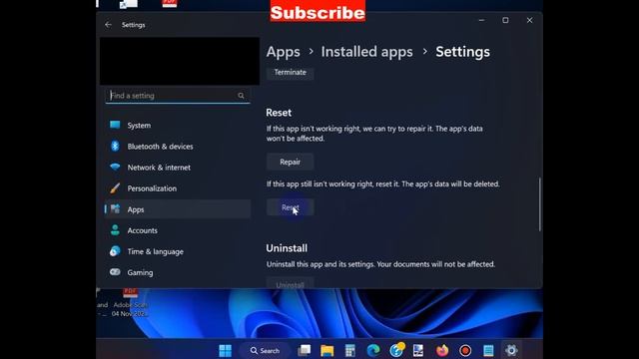Click the Reset button
Screen dimensions: 639x359
coord(291,207)
